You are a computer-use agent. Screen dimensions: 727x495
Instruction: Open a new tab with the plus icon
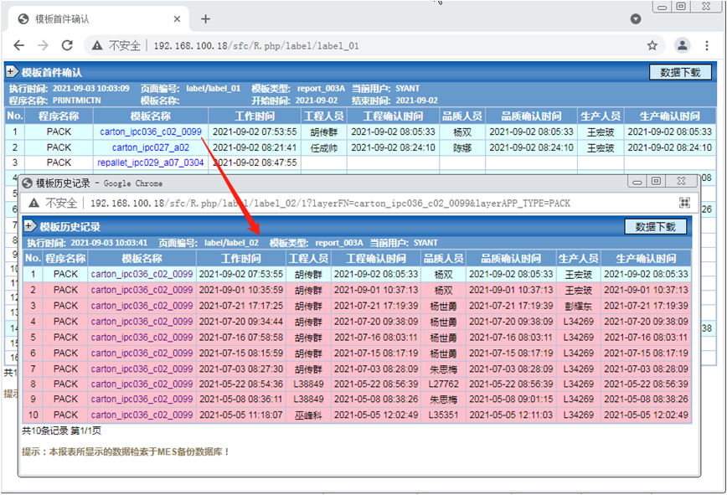point(206,18)
